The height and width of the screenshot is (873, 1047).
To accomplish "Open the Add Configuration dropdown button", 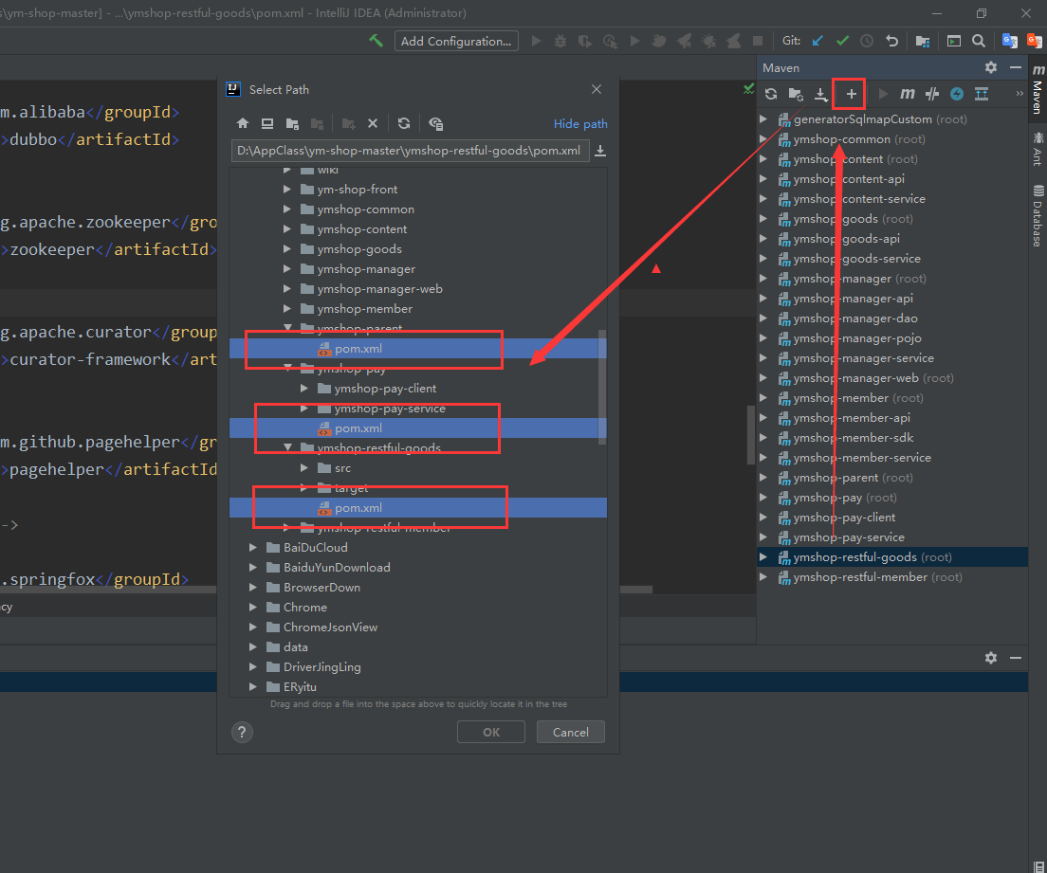I will [456, 41].
